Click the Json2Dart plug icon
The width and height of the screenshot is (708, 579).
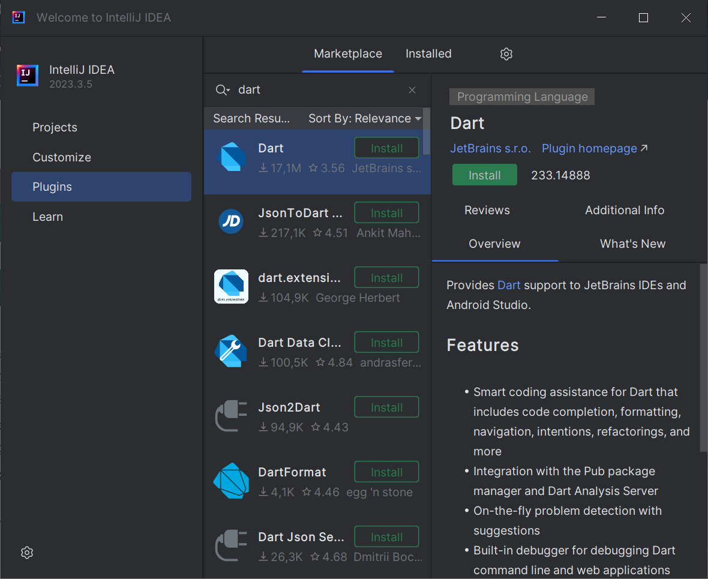point(231,416)
